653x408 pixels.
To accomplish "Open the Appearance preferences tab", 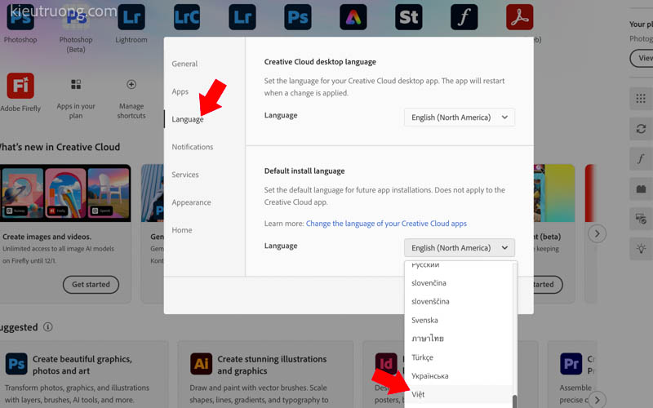I will [x=191, y=202].
